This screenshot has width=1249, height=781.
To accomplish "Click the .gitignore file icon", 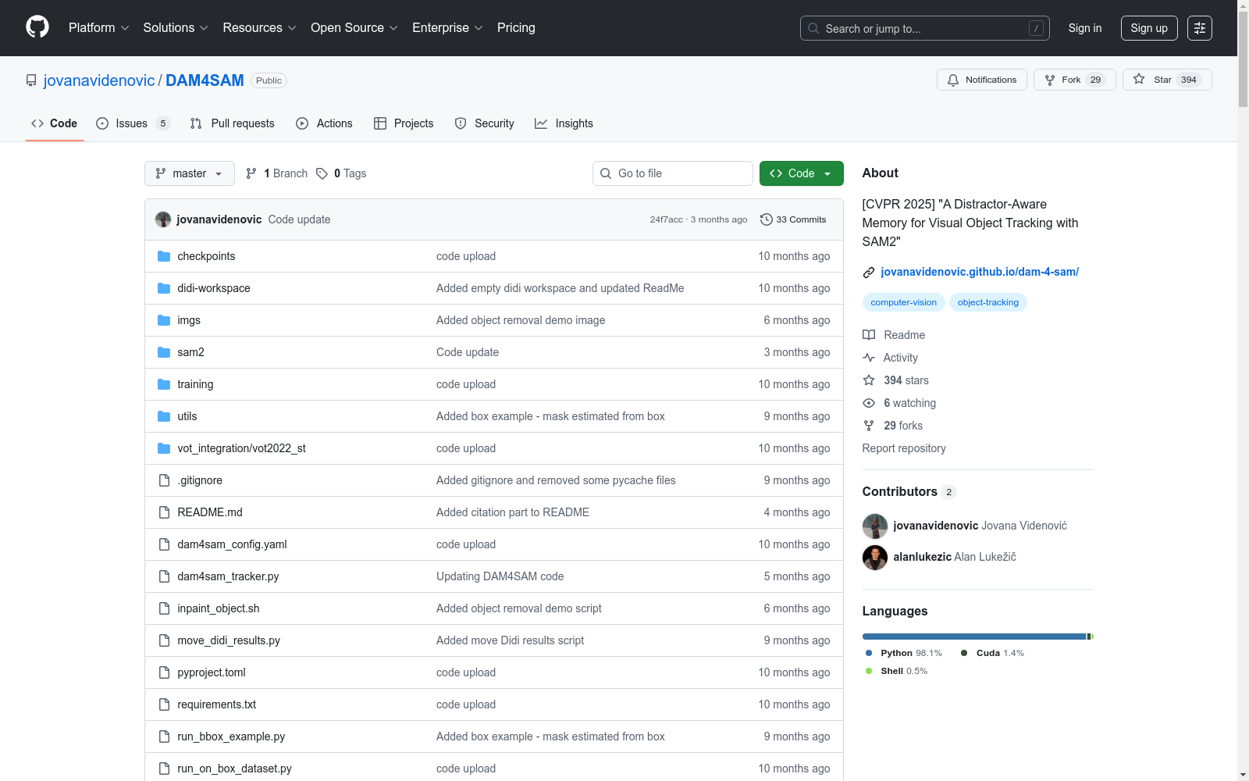I will 164,480.
